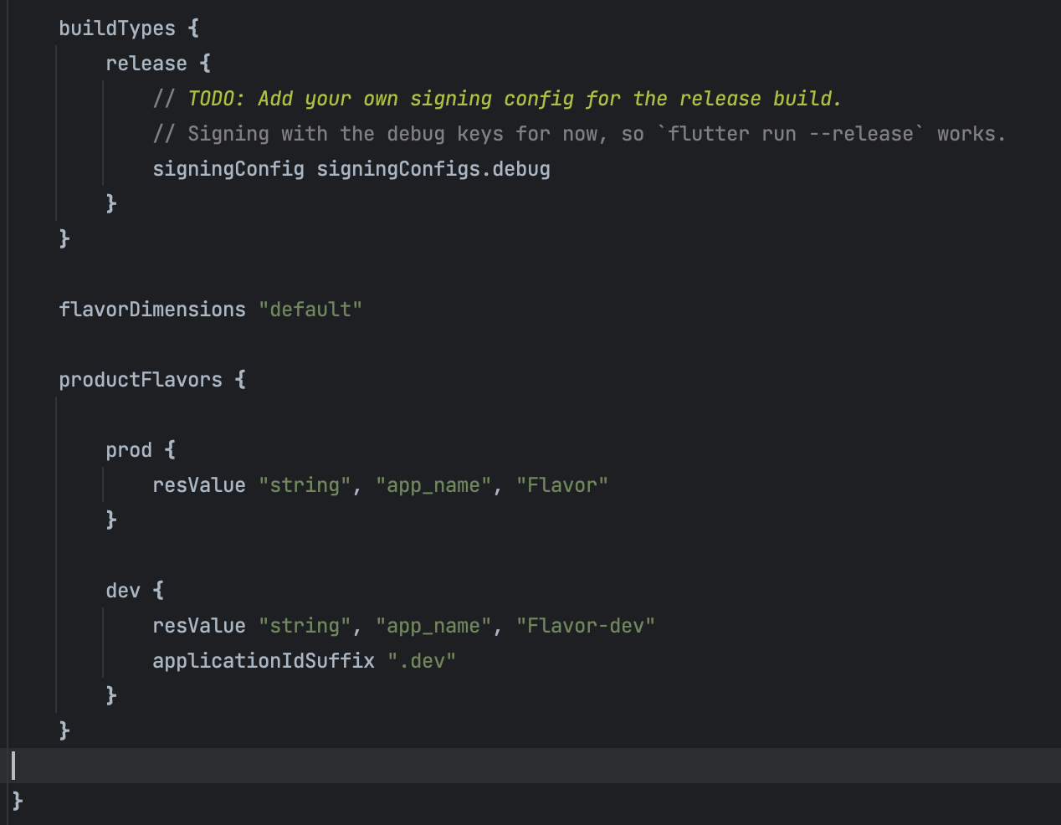This screenshot has width=1061, height=825.
Task: Click the 'Signing with the debug keys' comment
Action: click(579, 134)
